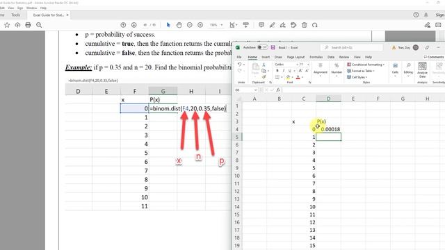Switch to the Formulas tab in Excel
Image resolution: width=445 pixels, height=250 pixels.
(316, 57)
